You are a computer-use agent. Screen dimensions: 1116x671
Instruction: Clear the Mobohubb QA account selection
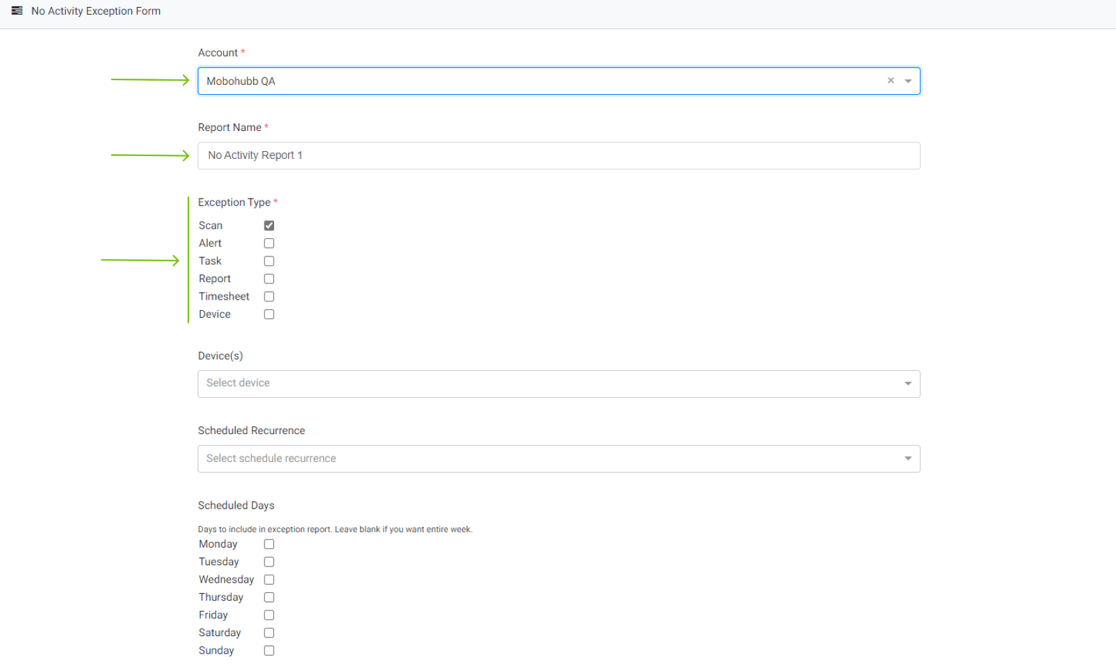(891, 81)
